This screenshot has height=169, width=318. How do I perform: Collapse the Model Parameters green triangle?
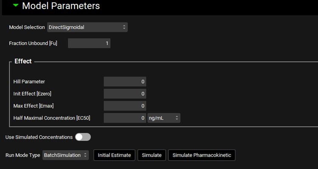(x=15, y=6)
